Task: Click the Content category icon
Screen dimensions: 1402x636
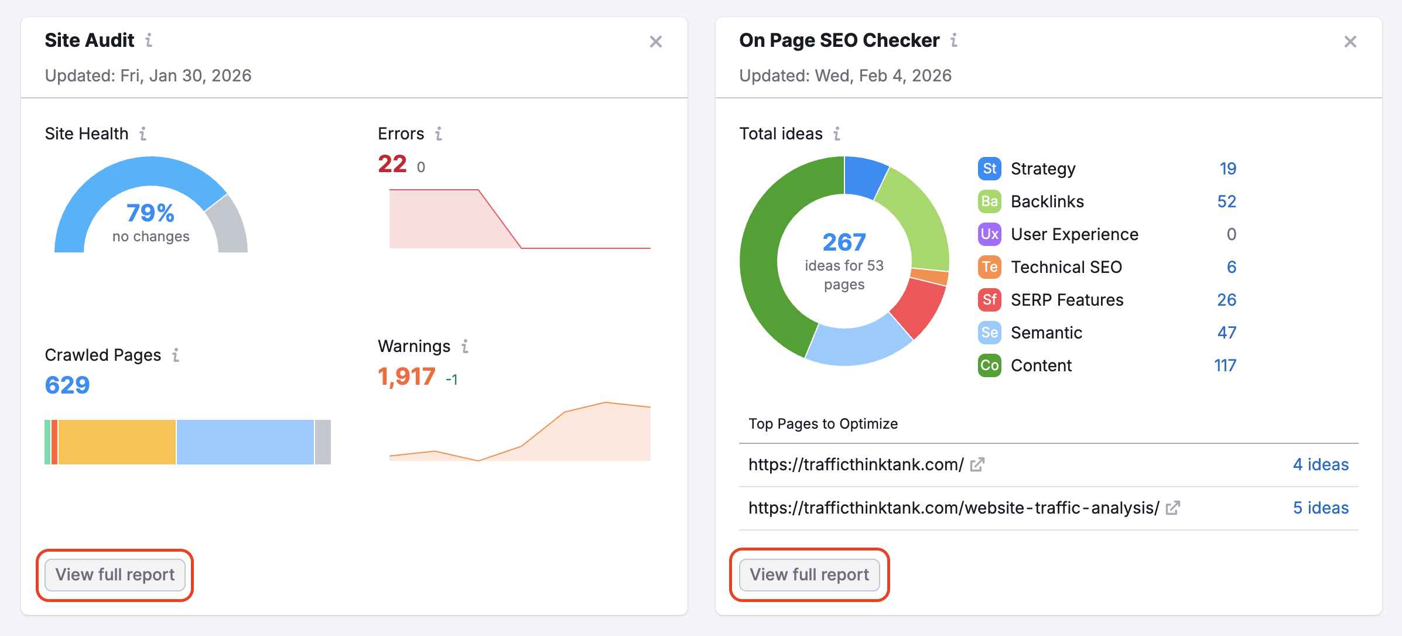Action: [x=989, y=365]
